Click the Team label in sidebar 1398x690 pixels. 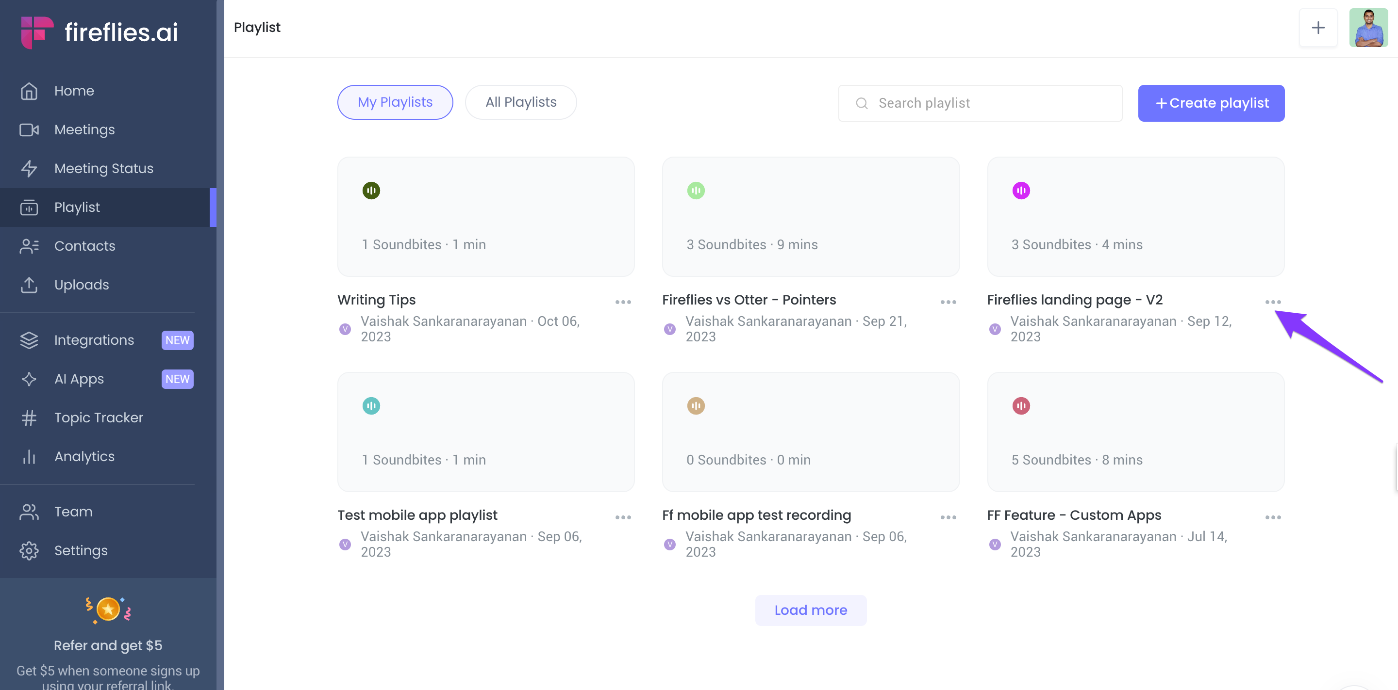73,512
